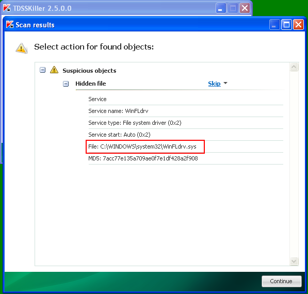Open the action dropdown arrow next to Skip
This screenshot has height=294, width=308.
[225, 83]
